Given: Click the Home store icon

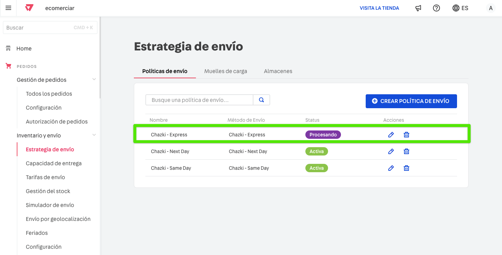Looking at the screenshot, I should pyautogui.click(x=8, y=48).
